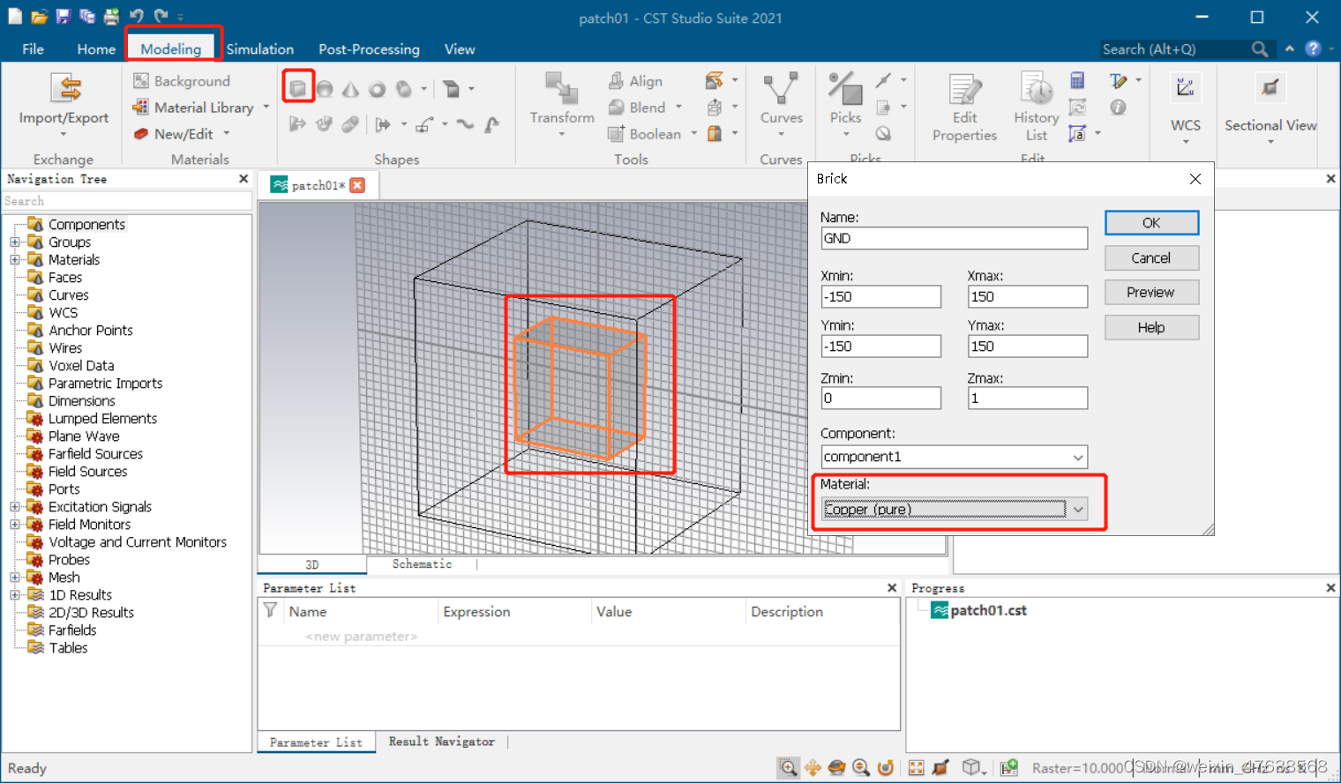Click the Print icon in quick access toolbar
Viewport: 1341px width, 783px height.
[111, 16]
